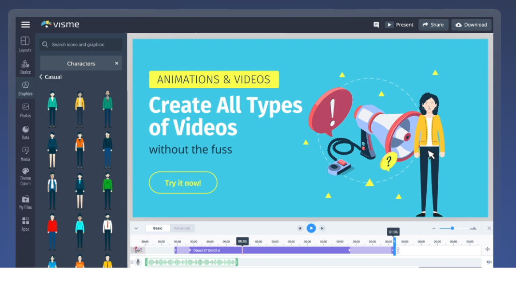The width and height of the screenshot is (516, 288).
Task: Open the Media panel
Action: click(x=25, y=154)
